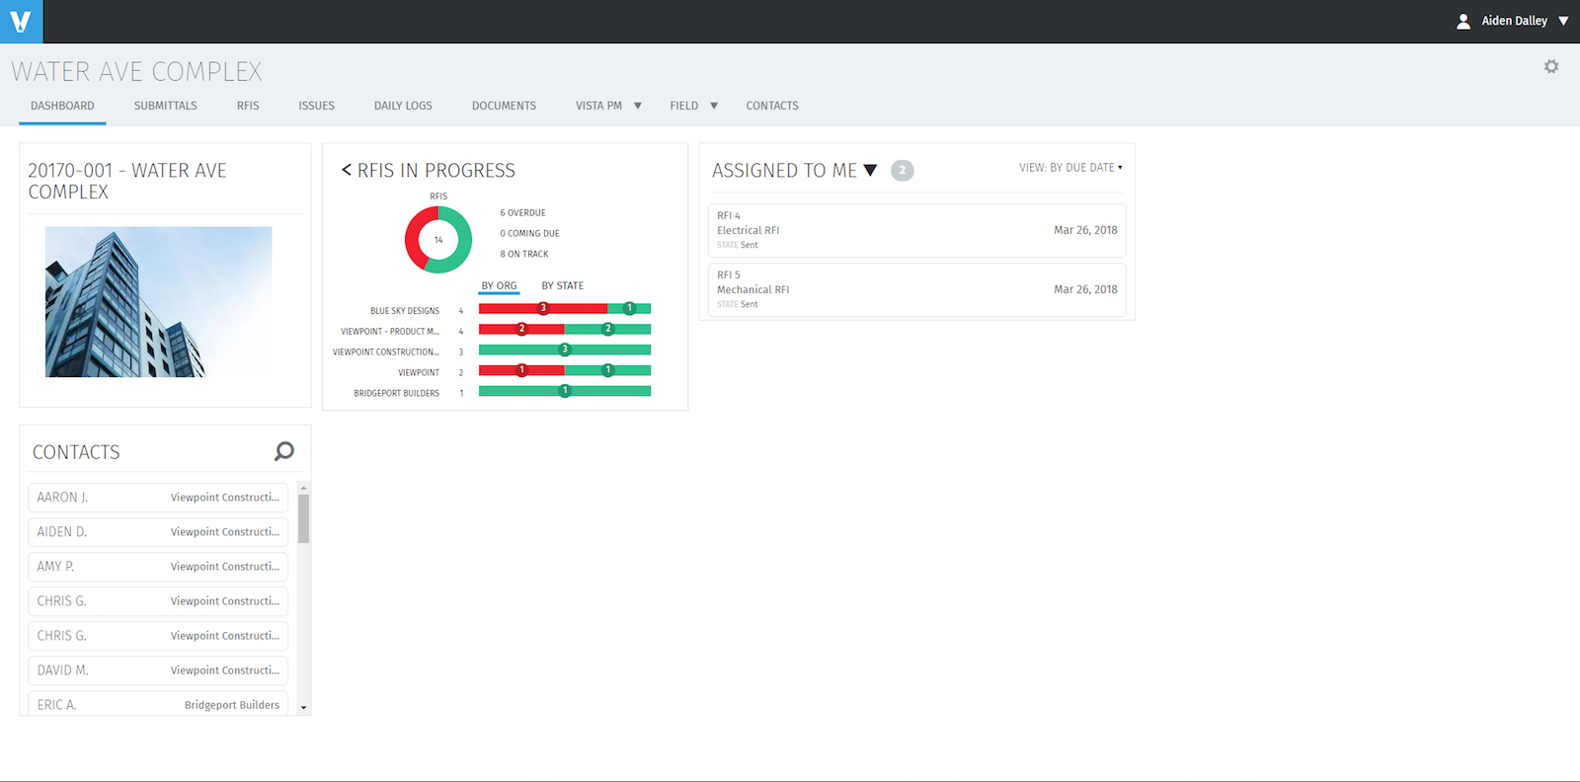Click the "WATER AVE COMPLEX" page title
Viewport: 1580px width, 782px height.
[136, 72]
